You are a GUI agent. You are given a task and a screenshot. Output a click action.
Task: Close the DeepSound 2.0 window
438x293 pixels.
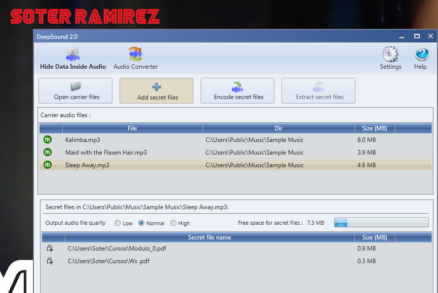(430, 36)
